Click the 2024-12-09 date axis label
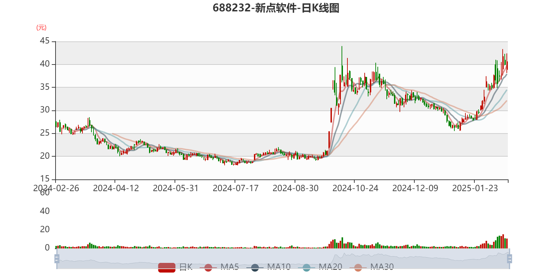Image resolution: width=552 pixels, height=276 pixels. click(x=415, y=188)
